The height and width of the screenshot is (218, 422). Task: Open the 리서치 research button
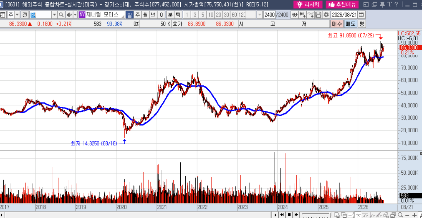point(308,4)
